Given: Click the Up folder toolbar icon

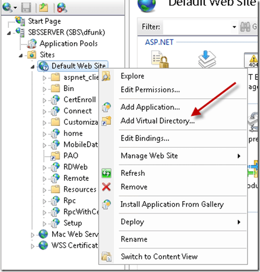Looking at the screenshot, I should pos(44,8).
